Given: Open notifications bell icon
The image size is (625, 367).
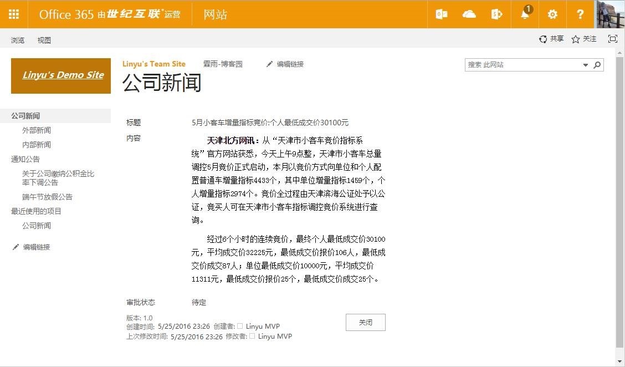Looking at the screenshot, I should (525, 14).
